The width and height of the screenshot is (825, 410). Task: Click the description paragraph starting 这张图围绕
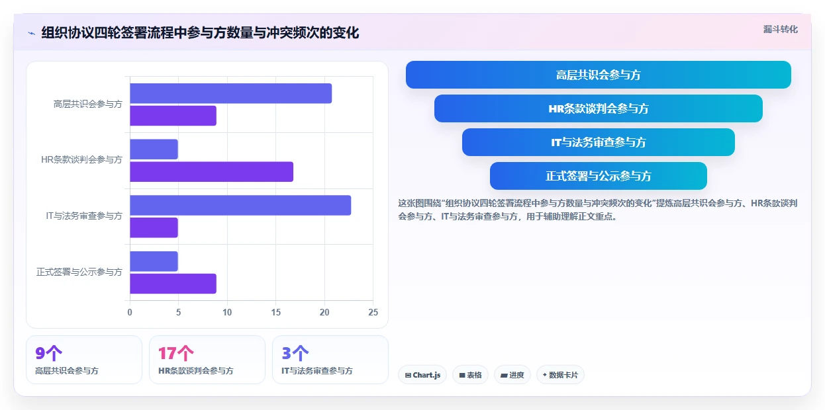[598, 210]
